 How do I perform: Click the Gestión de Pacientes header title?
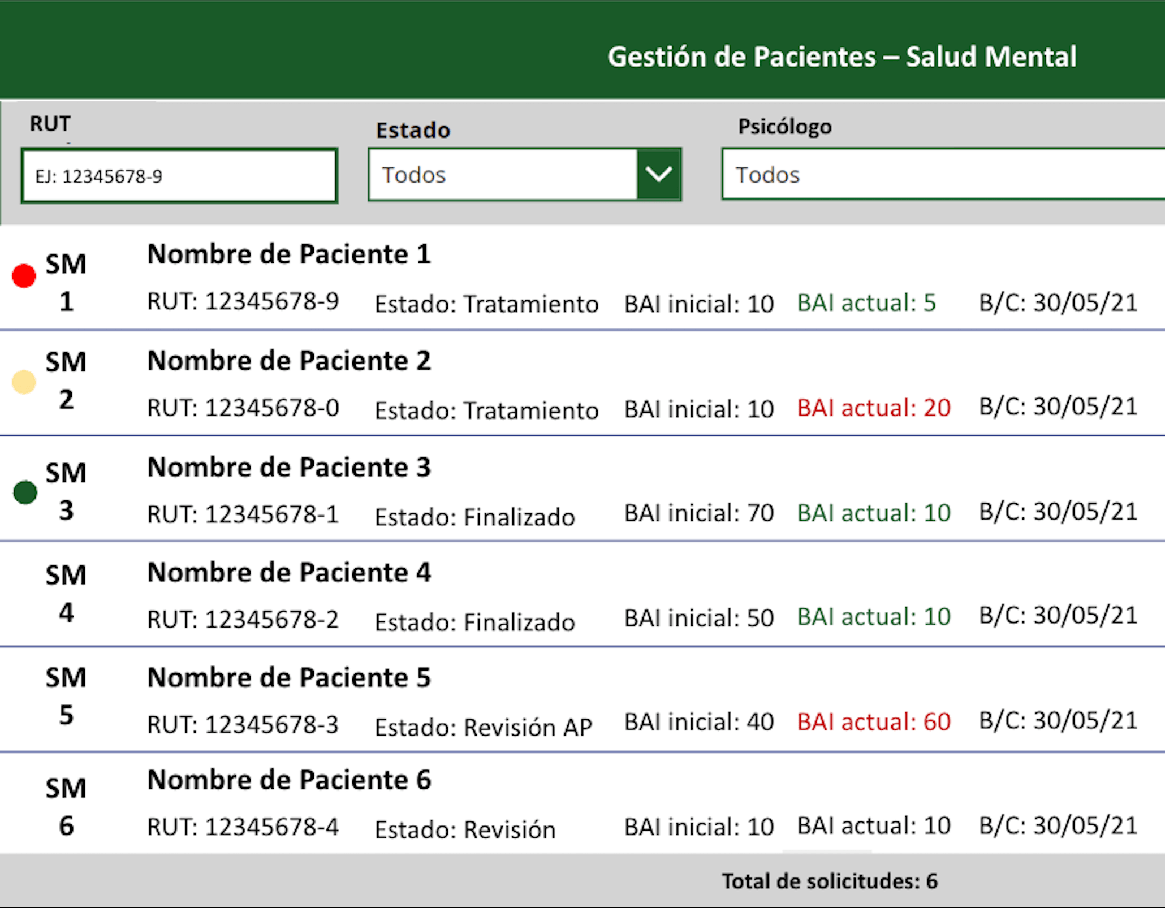pos(842,57)
